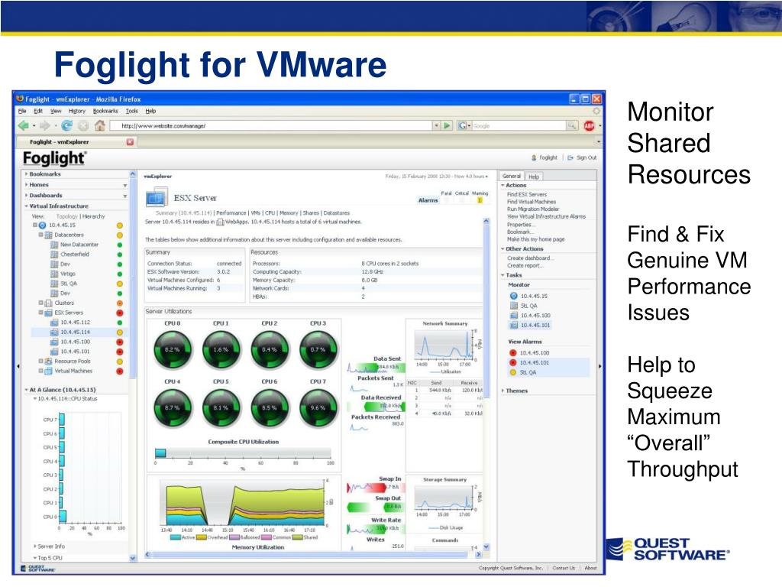The width and height of the screenshot is (782, 587).
Task: Select the 10.4.45.15 globe icon in tree
Action: pyautogui.click(x=43, y=225)
